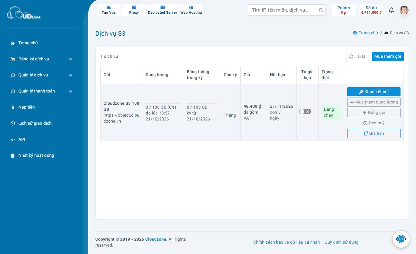
Task: Click the https://object.cloudzone.vn endpoint text
Action: click(x=121, y=118)
